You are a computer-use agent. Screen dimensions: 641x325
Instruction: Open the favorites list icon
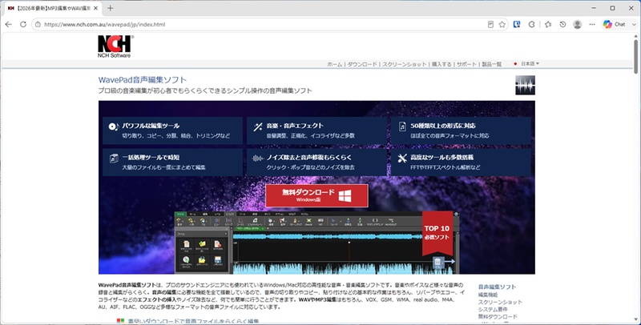(548, 25)
